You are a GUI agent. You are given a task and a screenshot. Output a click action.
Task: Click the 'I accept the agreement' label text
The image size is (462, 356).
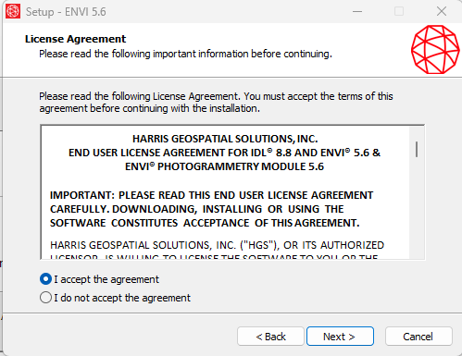106,279
